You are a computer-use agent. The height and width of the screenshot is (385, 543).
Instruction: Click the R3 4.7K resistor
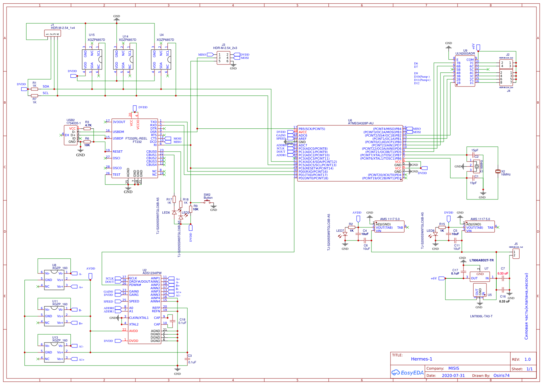tap(87, 129)
